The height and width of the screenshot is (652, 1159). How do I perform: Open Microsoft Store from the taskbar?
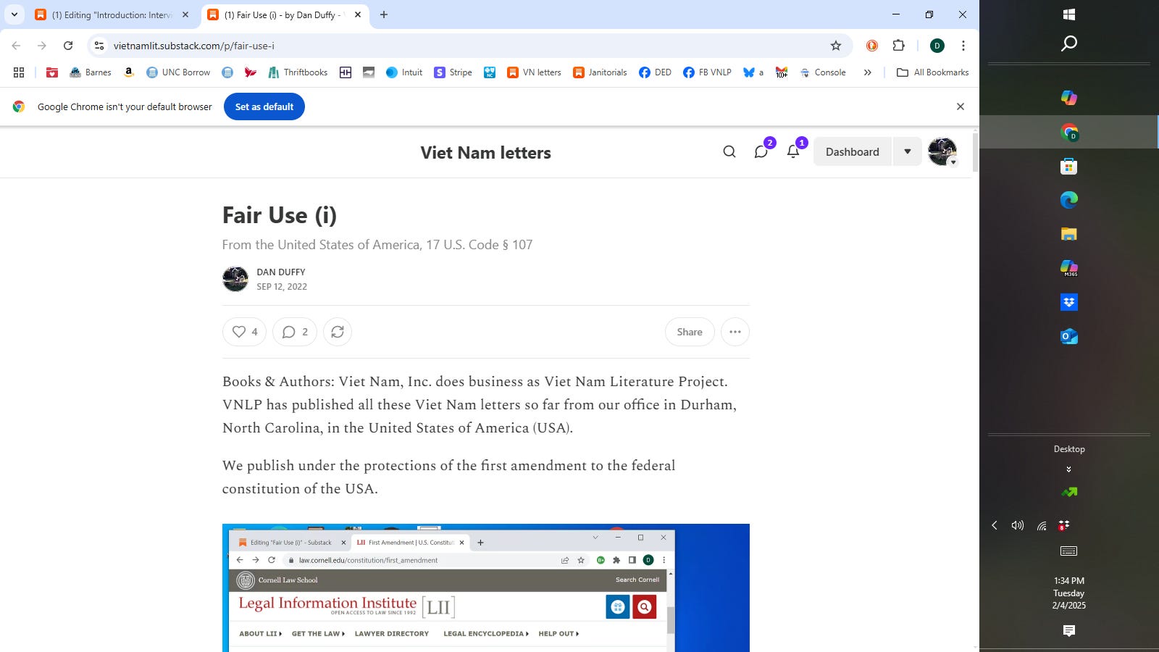pos(1069,167)
